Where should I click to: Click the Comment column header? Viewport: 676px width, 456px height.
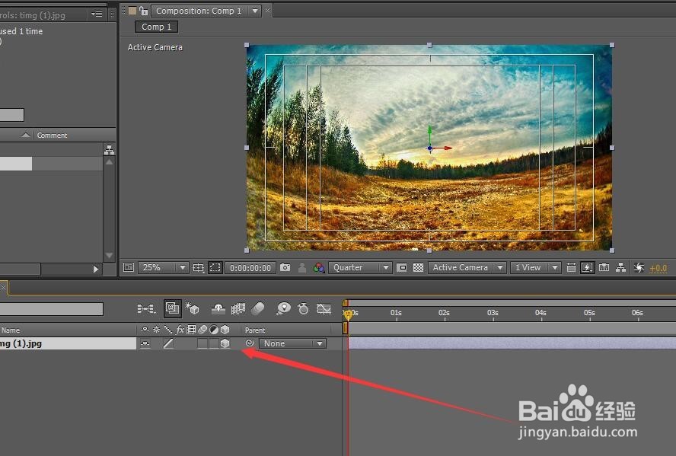(x=53, y=136)
